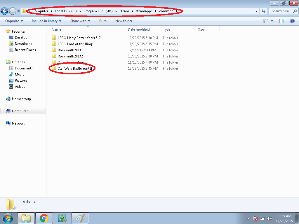
Task: Click the Burn toolbar button
Action: point(103,21)
